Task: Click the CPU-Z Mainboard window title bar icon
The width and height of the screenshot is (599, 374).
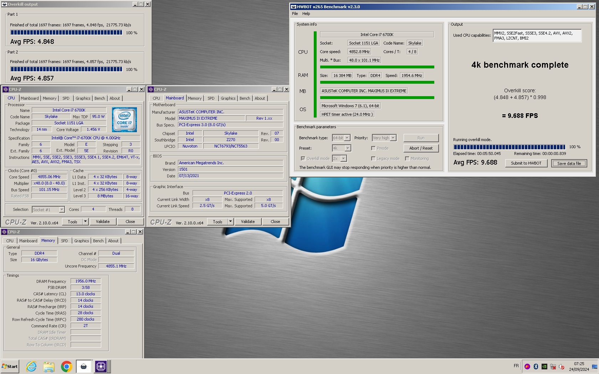Action: (x=151, y=89)
